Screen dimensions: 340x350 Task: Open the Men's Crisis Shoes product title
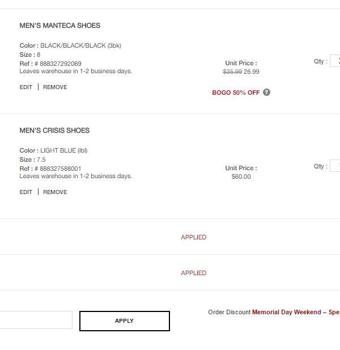(54, 130)
